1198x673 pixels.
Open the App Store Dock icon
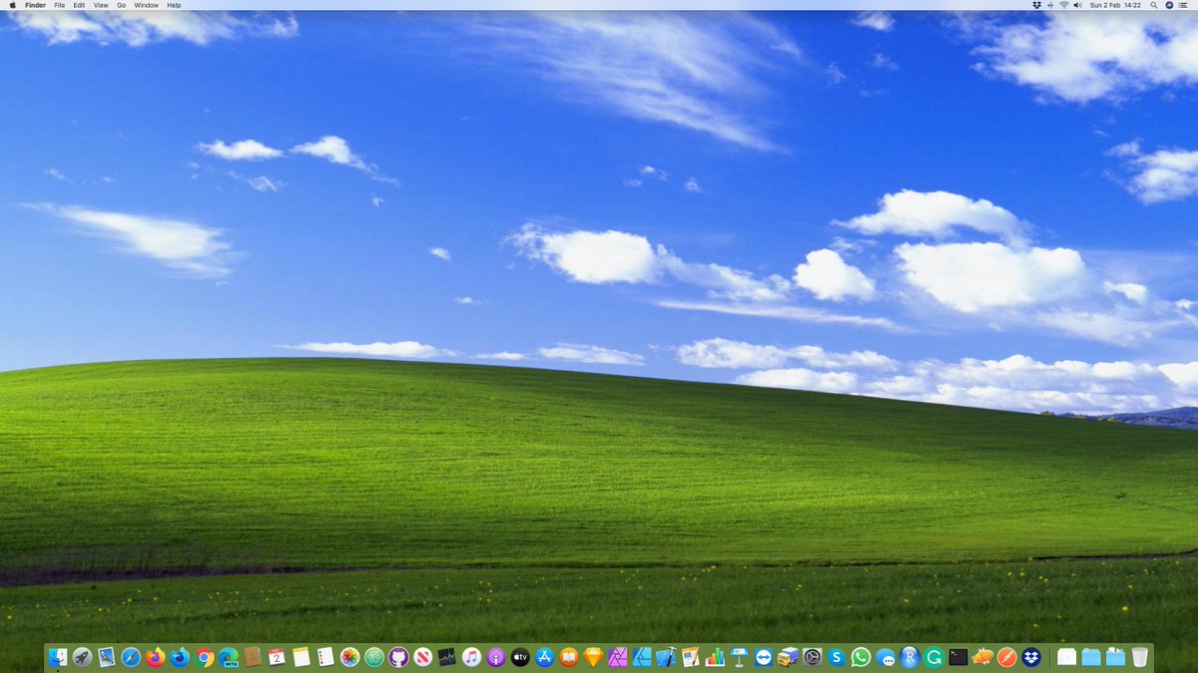click(x=544, y=657)
